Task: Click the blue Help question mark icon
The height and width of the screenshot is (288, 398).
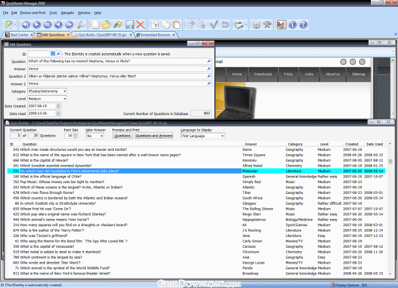Action: pyautogui.click(x=304, y=24)
